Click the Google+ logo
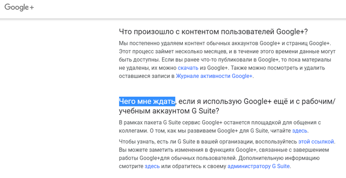Viewport: 346px width, 178px height. 19,7
